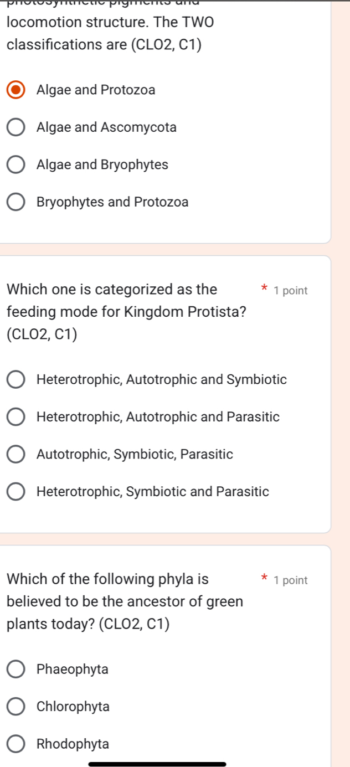The width and height of the screenshot is (350, 767).
Task: Click the pink form background strip
Action: (x=341, y=388)
